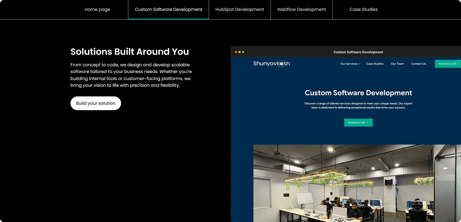Expand the Our Services dropdown

350,64
